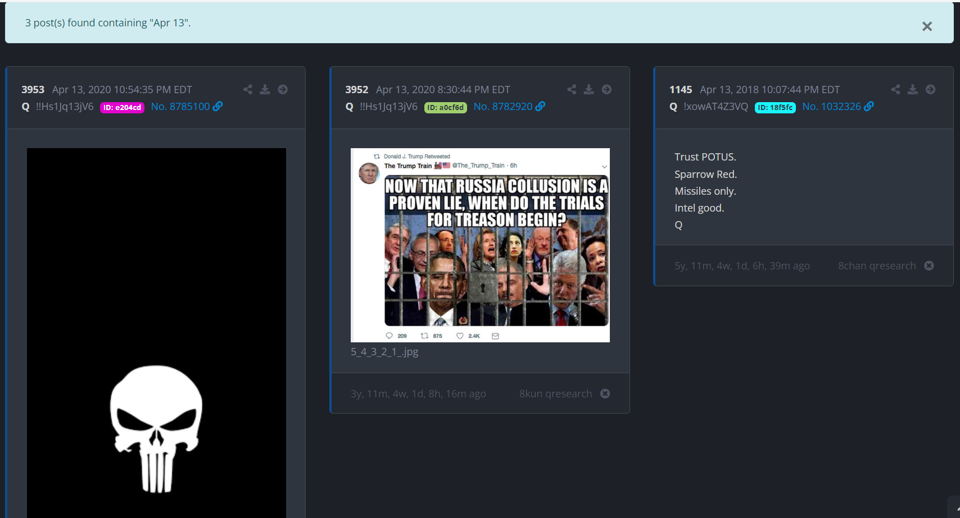The image size is (960, 518).
Task: Select ID badge e204cd
Action: coord(122,107)
